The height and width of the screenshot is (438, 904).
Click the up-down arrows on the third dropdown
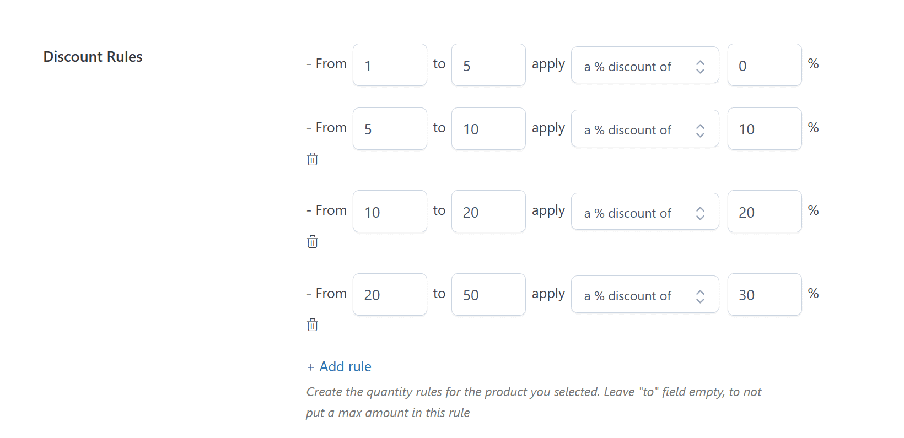(699, 212)
